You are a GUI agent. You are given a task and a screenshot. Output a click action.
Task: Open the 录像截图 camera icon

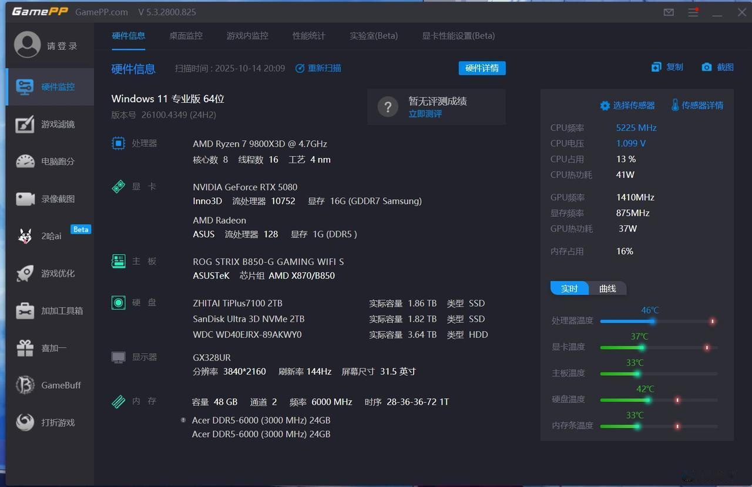(25, 199)
